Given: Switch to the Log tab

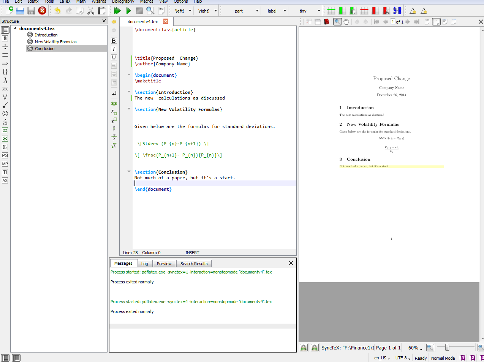Looking at the screenshot, I should [x=145, y=264].
